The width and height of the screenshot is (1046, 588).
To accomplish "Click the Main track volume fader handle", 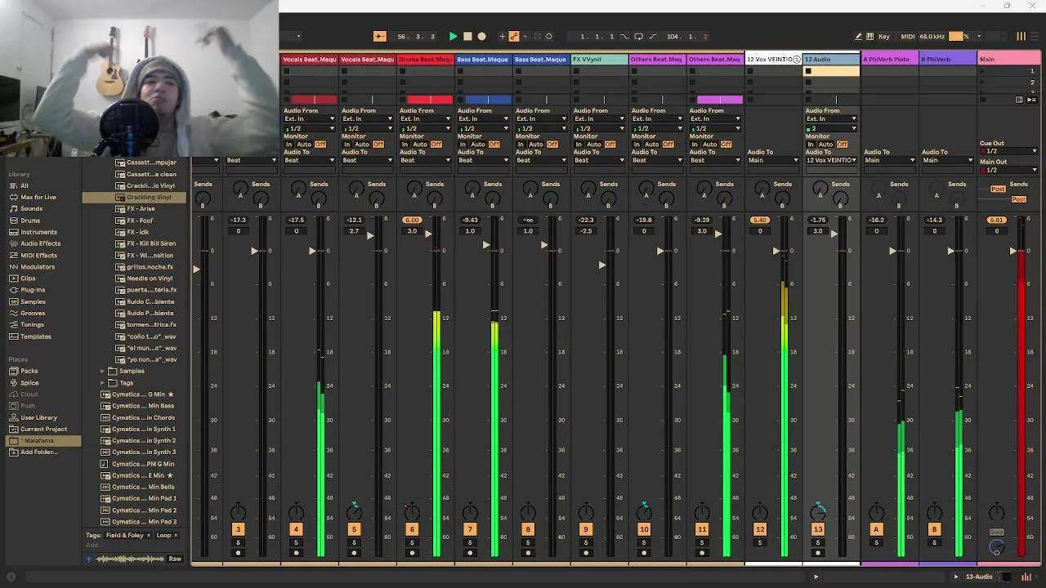I will (x=1012, y=251).
